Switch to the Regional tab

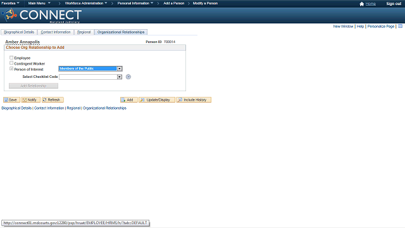[x=84, y=32]
